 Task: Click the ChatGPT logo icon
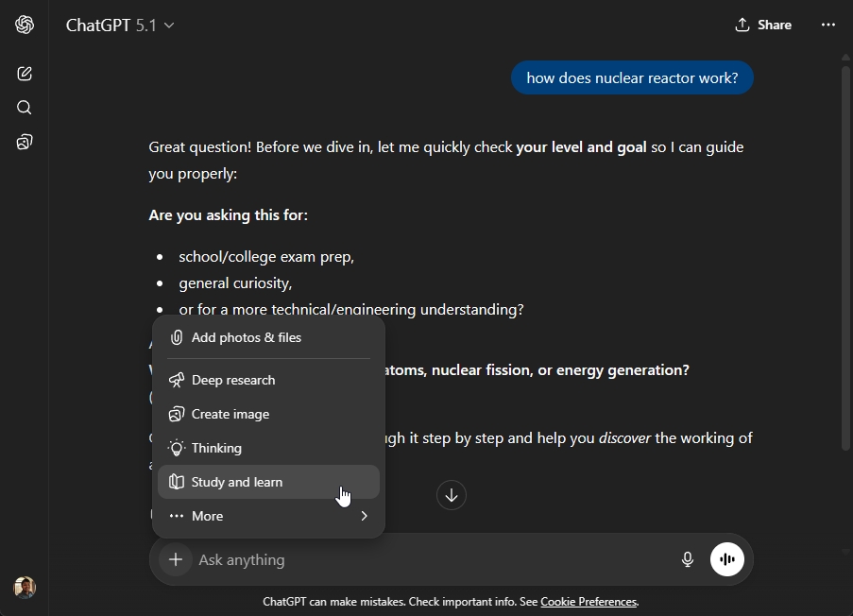tap(25, 26)
